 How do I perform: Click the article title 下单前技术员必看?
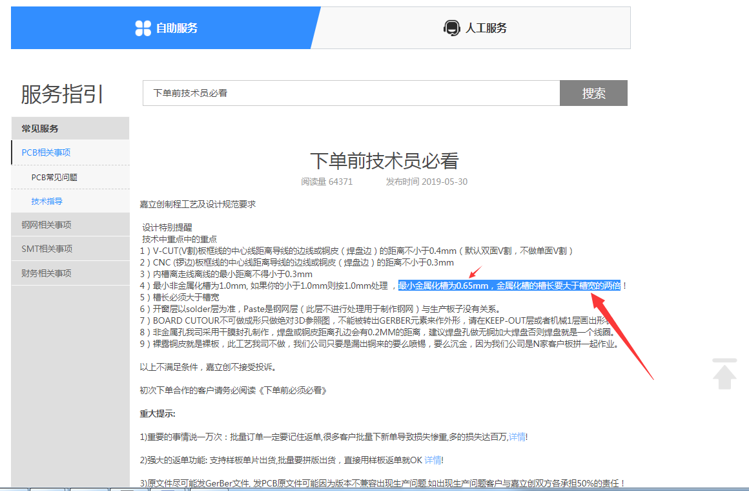pos(384,161)
